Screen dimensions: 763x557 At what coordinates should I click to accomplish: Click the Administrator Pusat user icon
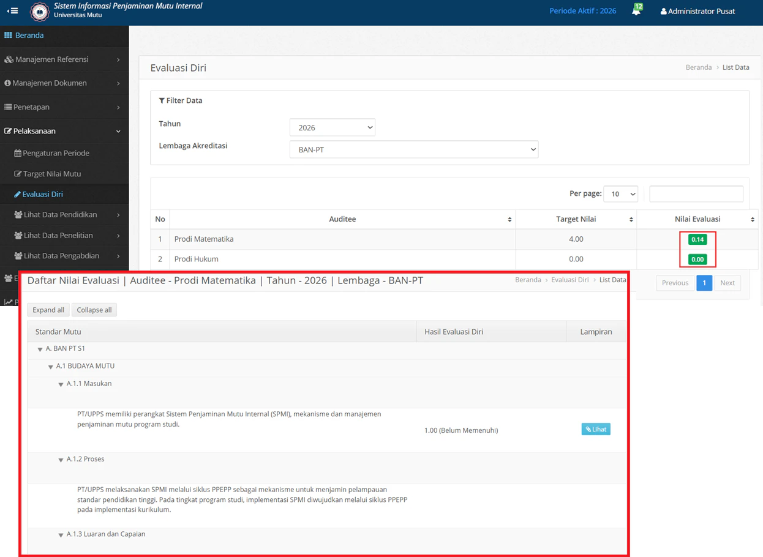click(663, 11)
